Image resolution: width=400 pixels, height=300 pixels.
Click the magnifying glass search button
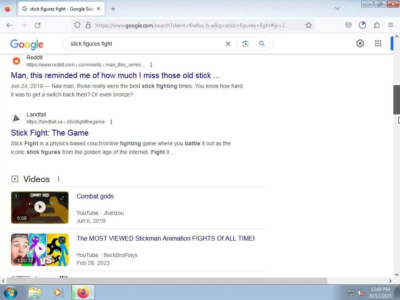[262, 44]
